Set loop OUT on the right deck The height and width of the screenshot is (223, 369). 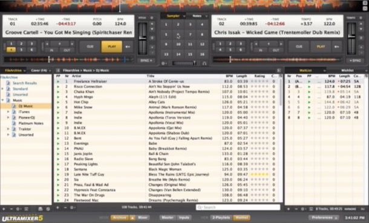[276, 50]
